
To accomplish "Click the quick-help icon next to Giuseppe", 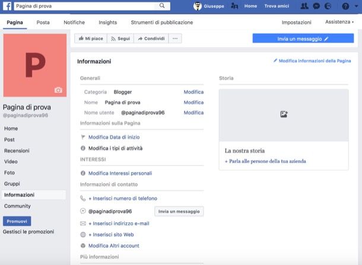I will 234,6.
